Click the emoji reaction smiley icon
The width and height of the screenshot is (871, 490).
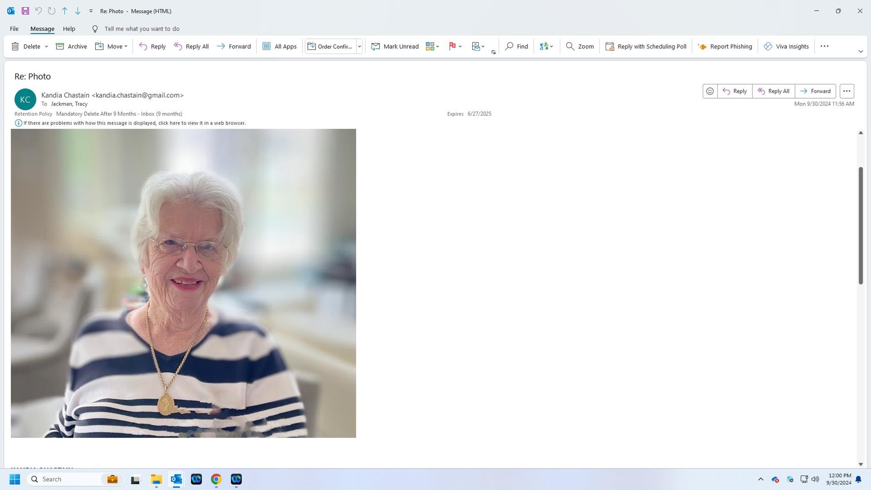[x=710, y=91]
